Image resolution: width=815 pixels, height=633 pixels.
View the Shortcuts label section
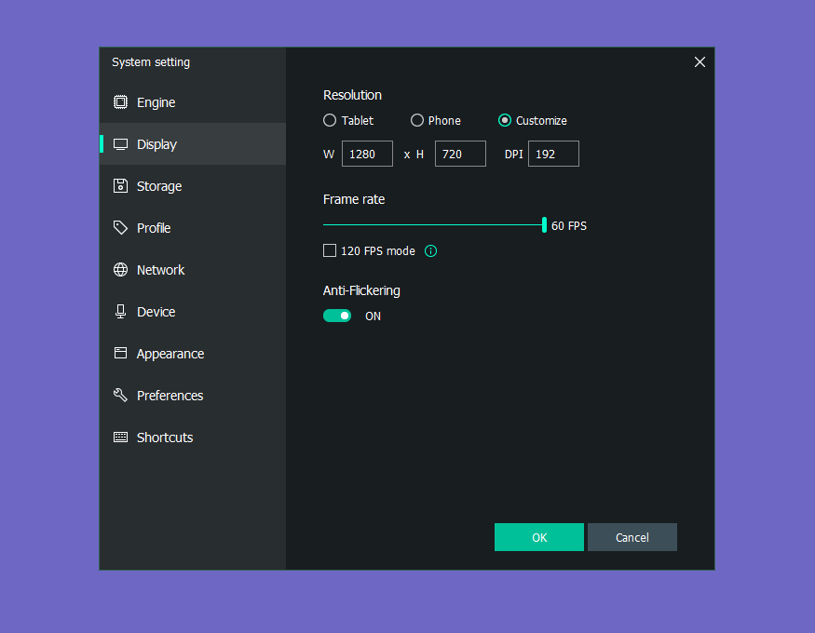coord(165,438)
